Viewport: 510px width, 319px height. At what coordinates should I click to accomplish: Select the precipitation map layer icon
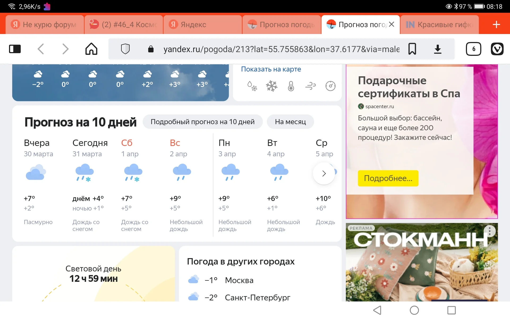(252, 86)
